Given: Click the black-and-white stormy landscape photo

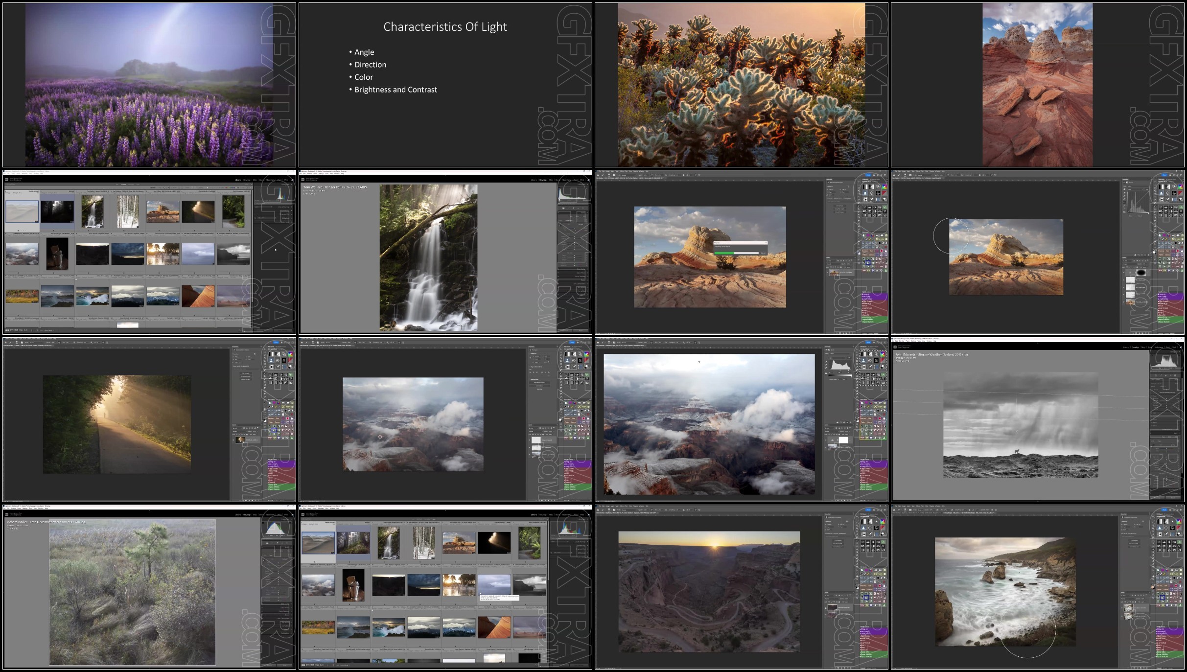Looking at the screenshot, I should [1021, 425].
